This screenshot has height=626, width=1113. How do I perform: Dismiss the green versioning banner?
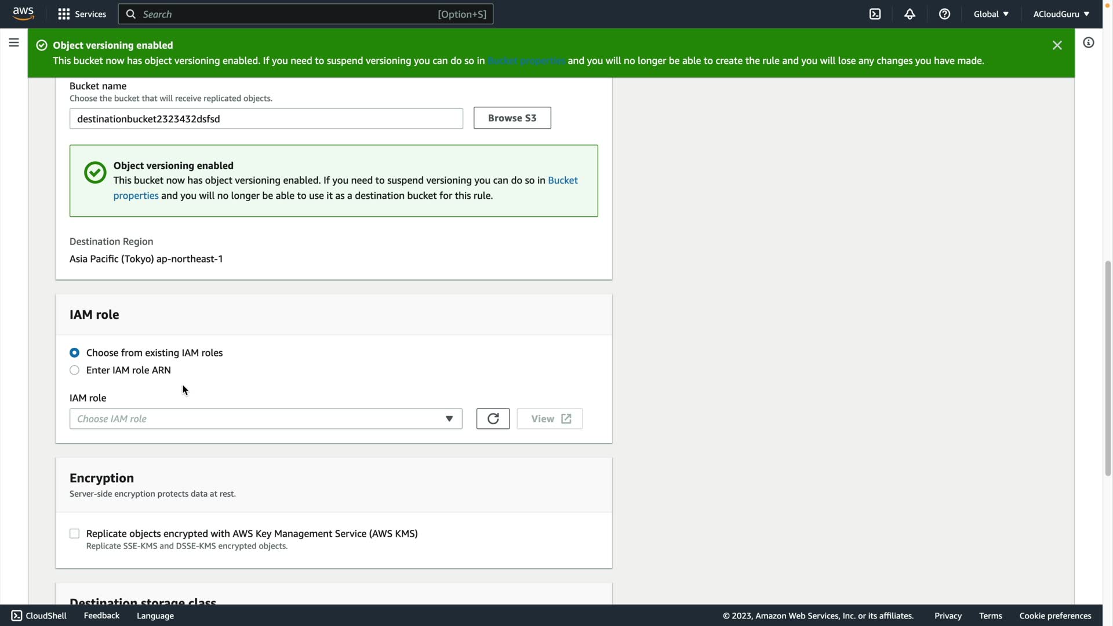point(1057,45)
